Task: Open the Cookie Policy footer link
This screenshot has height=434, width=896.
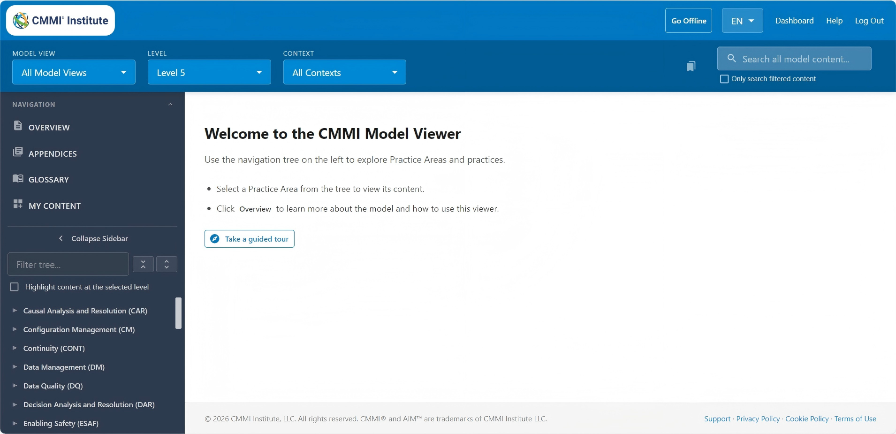Action: (x=807, y=419)
